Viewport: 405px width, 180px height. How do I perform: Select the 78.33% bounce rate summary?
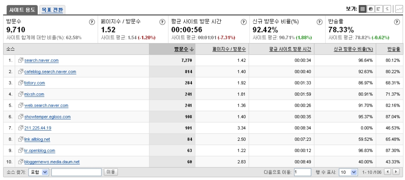tap(341, 30)
